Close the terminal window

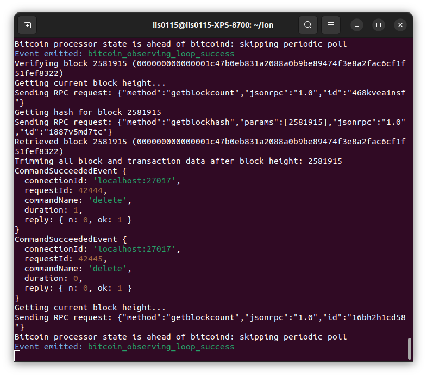point(400,25)
